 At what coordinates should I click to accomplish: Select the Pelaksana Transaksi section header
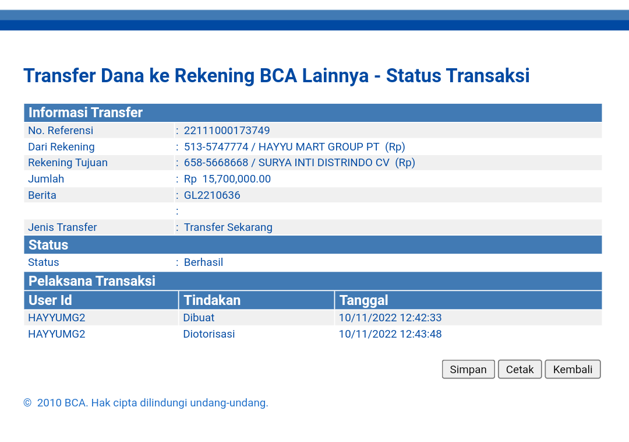(x=92, y=281)
